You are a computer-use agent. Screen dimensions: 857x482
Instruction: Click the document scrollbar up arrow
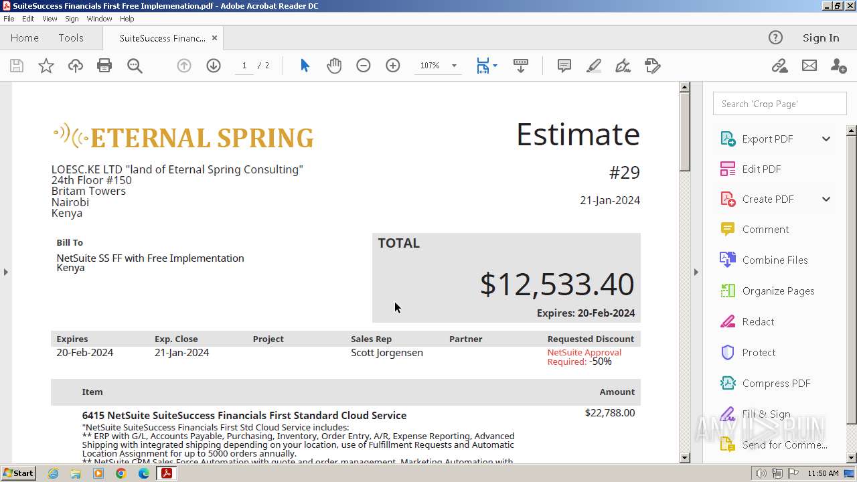point(684,87)
